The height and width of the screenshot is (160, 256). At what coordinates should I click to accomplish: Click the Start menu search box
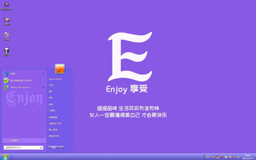pos(23,148)
